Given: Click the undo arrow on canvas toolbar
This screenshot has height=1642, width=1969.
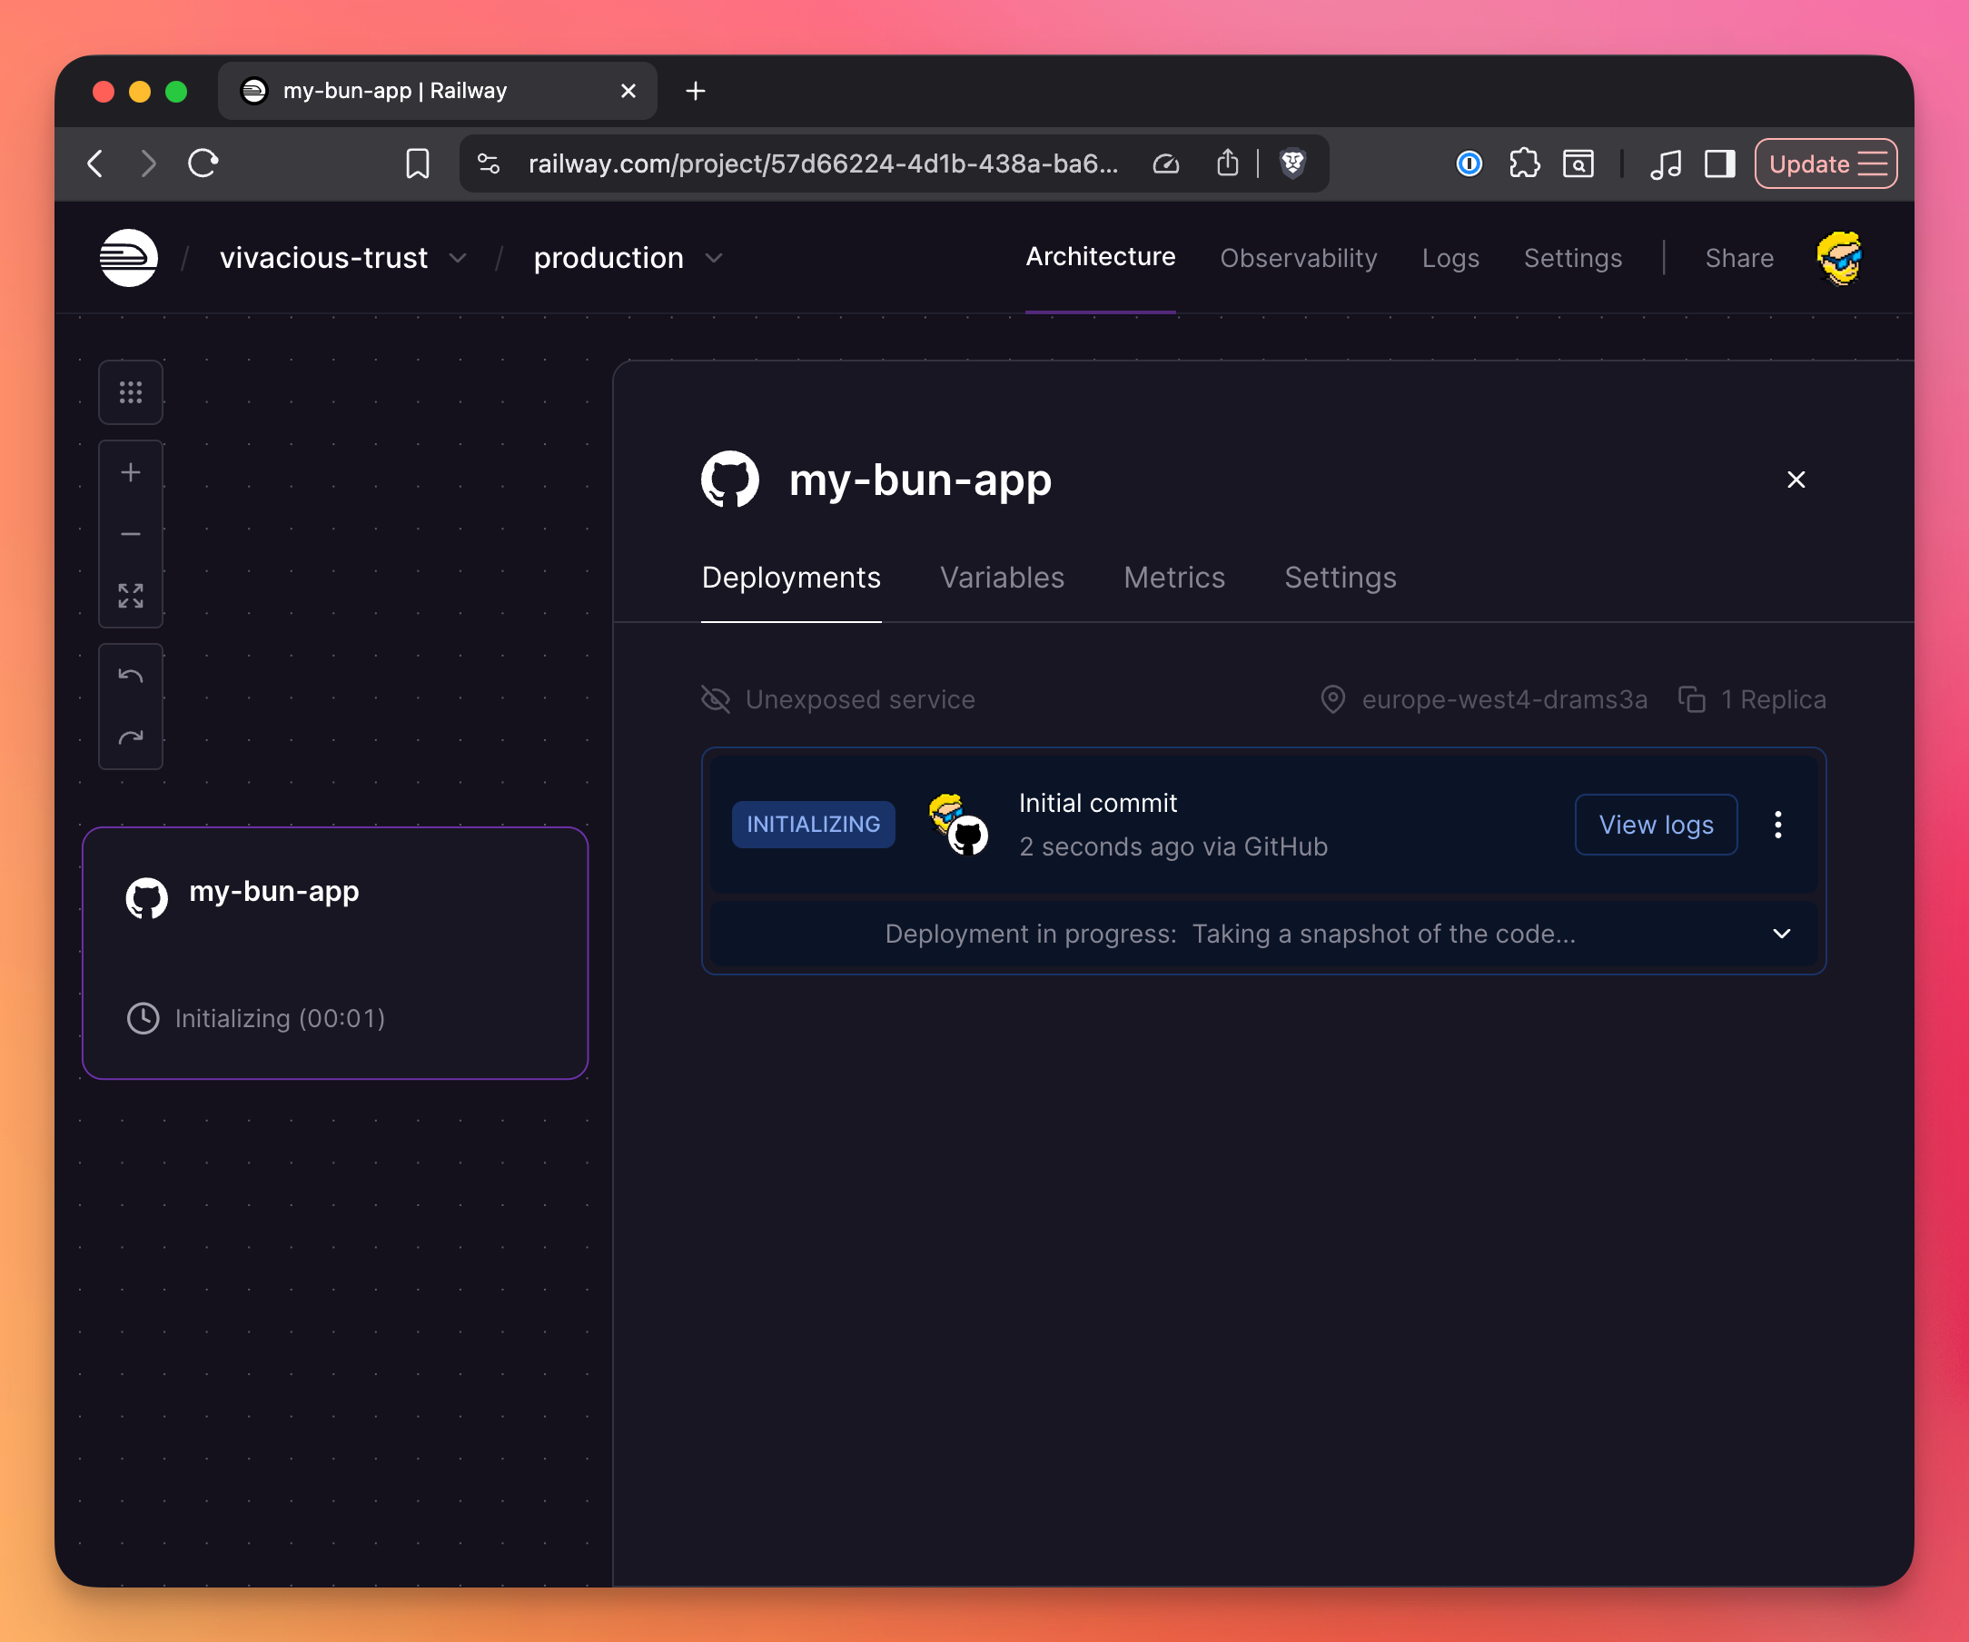Looking at the screenshot, I should click(131, 676).
